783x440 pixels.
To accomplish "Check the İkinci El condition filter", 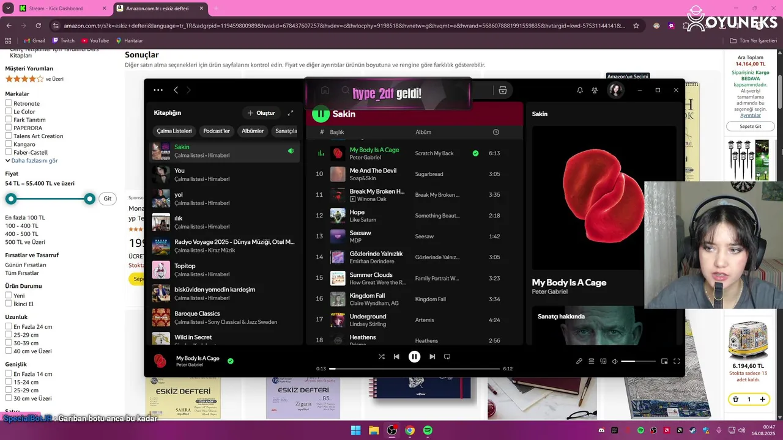I will click(x=9, y=304).
